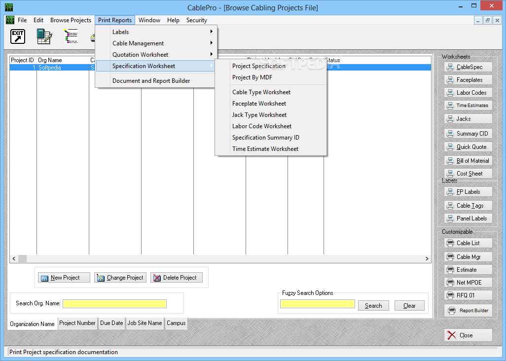Switch to the Job Site Name tab
The image size is (506, 361).
click(x=145, y=323)
